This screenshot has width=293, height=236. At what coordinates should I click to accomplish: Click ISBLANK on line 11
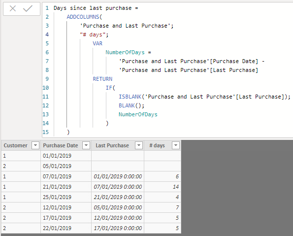click(130, 97)
